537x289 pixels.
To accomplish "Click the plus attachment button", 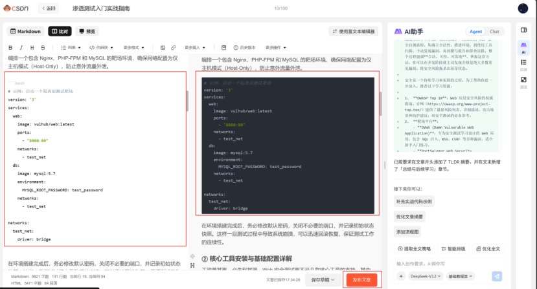I will point(401,276).
